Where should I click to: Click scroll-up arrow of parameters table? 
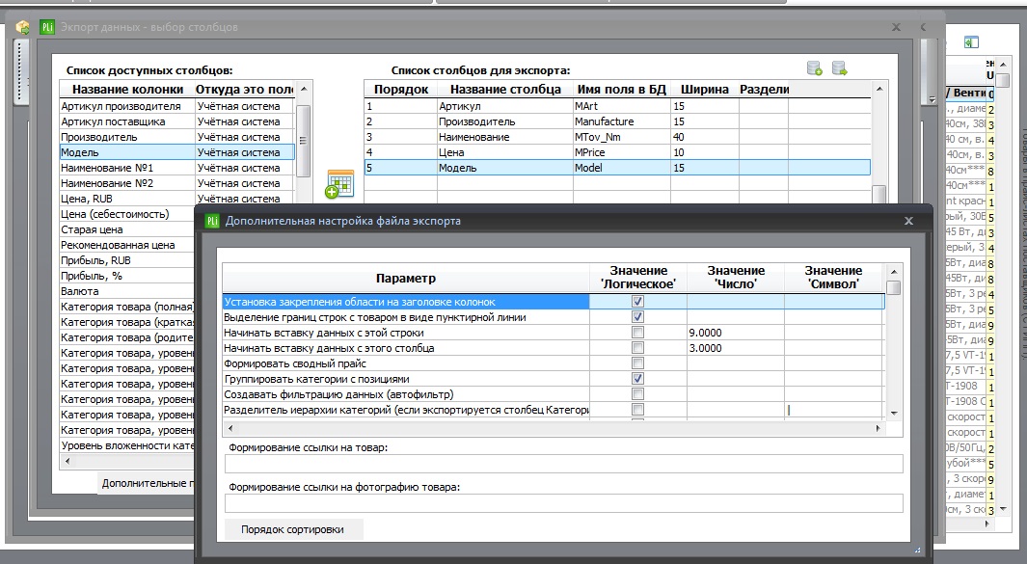pos(893,272)
